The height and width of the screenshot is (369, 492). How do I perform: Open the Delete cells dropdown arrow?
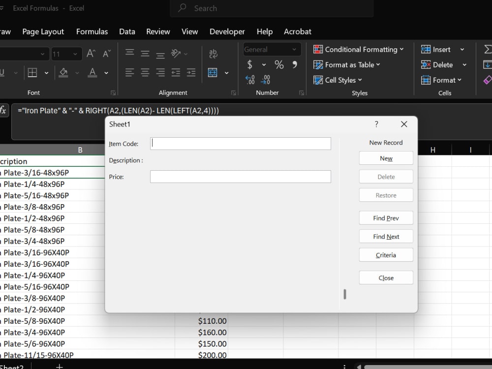464,64
